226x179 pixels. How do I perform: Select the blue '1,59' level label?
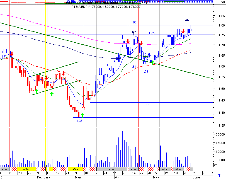pos(145,71)
